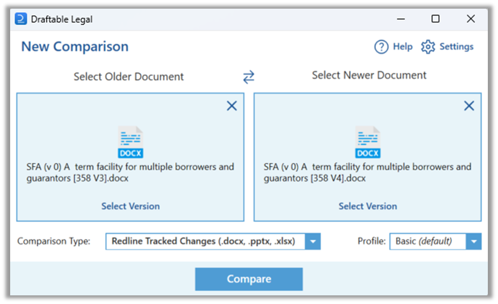Select Version for newer document
The image size is (498, 304).
pyautogui.click(x=368, y=206)
